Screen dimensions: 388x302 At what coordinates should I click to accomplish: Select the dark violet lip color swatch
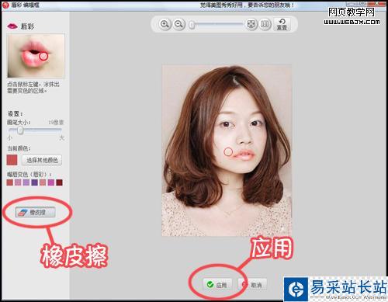(34, 182)
